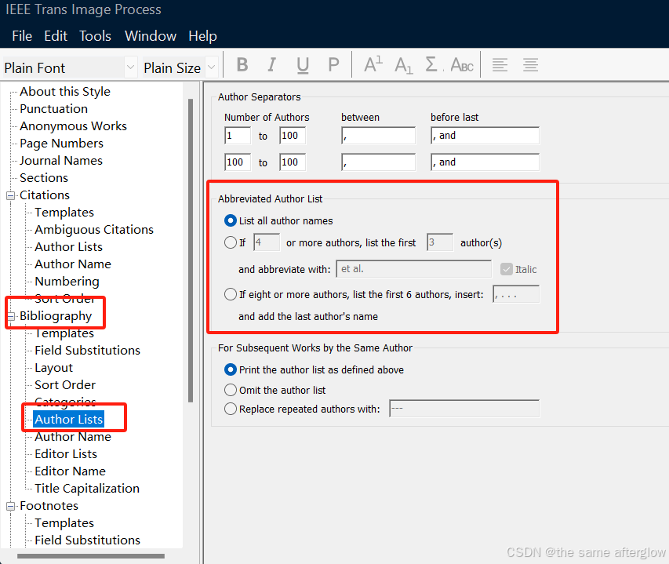The width and height of the screenshot is (669, 564).
Task: Click first row 'between' separator field
Action: tap(379, 136)
